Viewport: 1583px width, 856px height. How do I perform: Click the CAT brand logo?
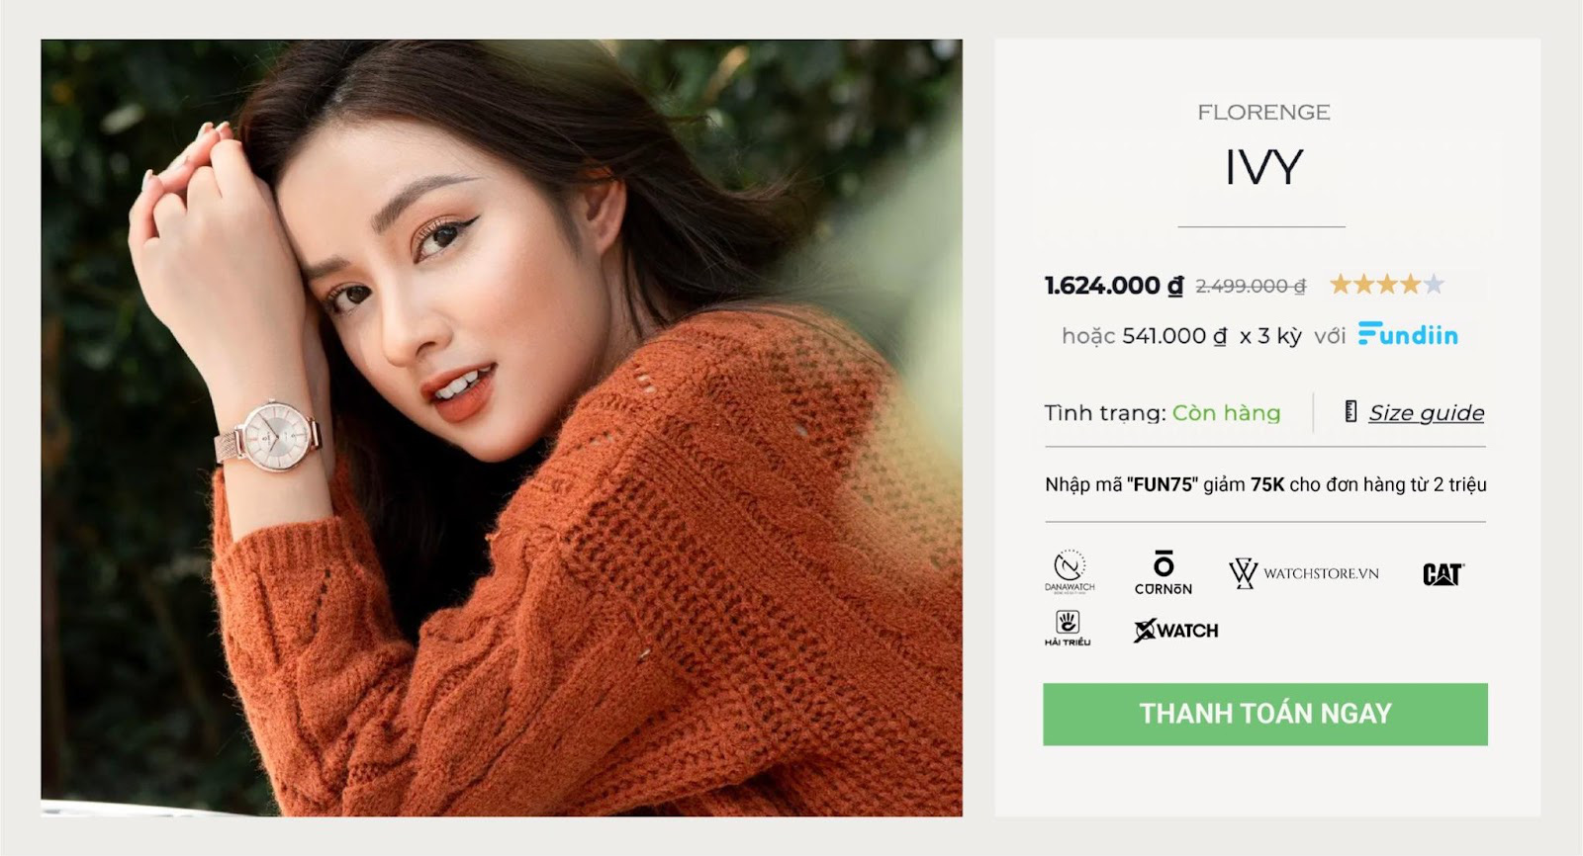pos(1443,574)
